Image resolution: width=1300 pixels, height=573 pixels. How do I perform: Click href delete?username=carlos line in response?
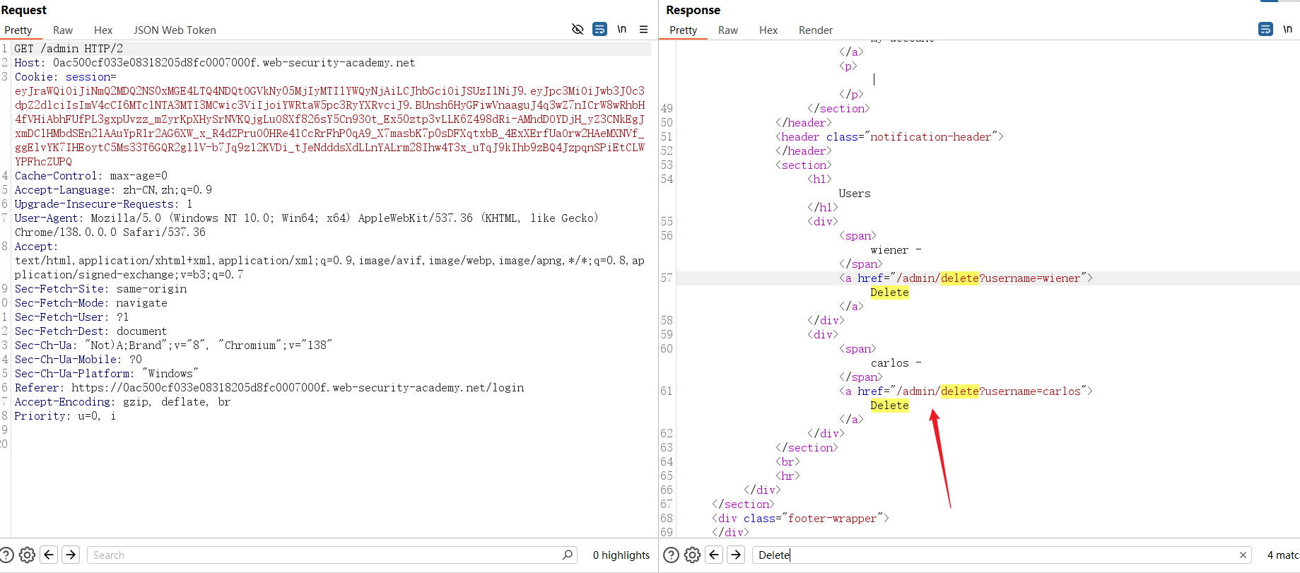pos(966,391)
